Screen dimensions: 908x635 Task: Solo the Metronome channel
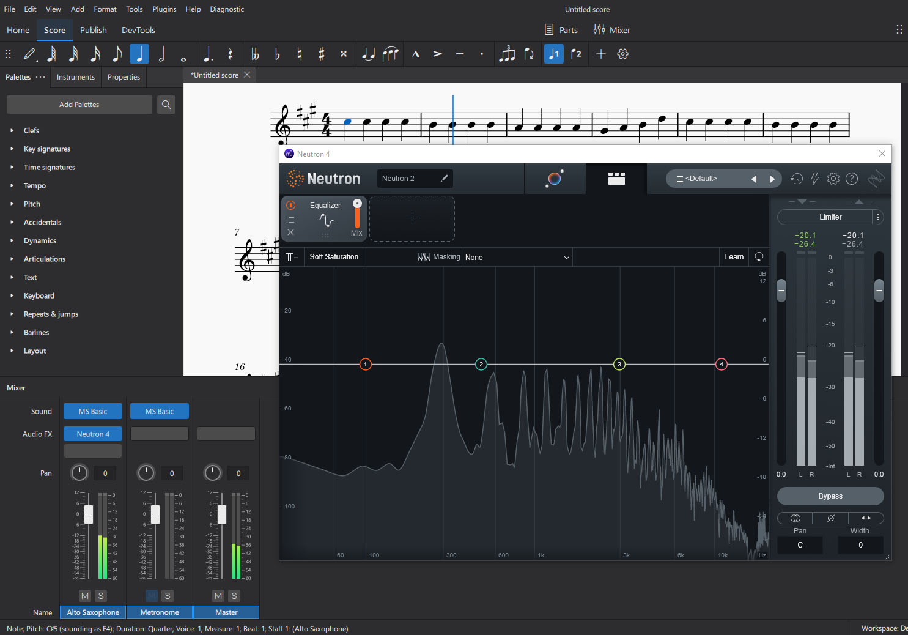click(168, 596)
